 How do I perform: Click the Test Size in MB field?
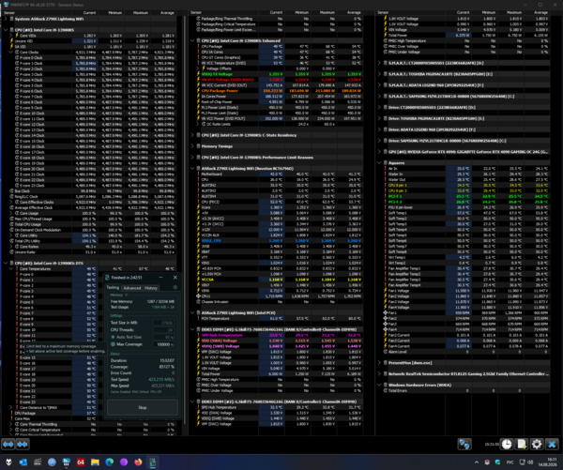[163, 323]
